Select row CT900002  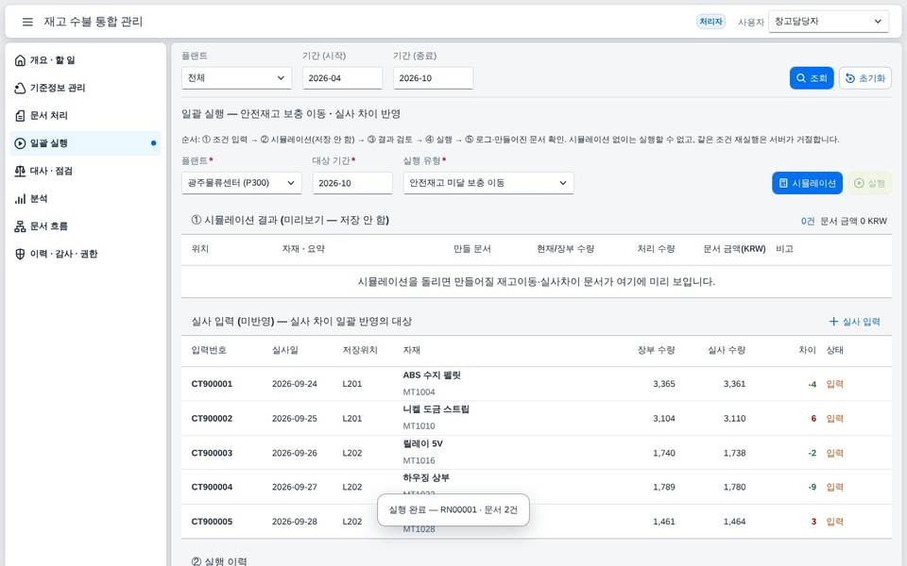point(537,418)
